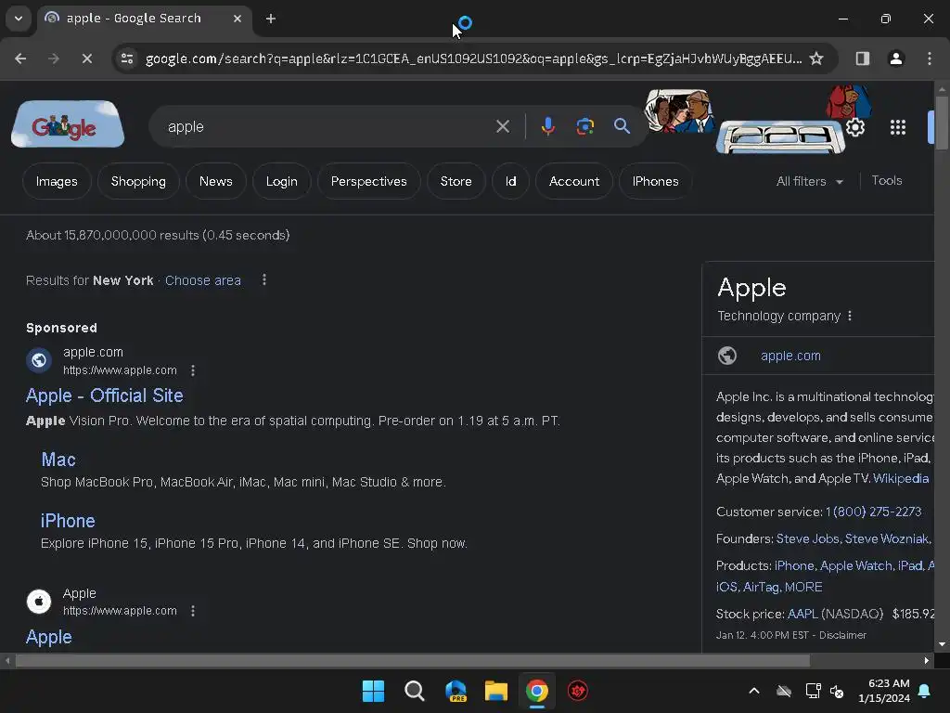Open volume muted tray icon
Image resolution: width=950 pixels, height=713 pixels.
pyautogui.click(x=837, y=691)
